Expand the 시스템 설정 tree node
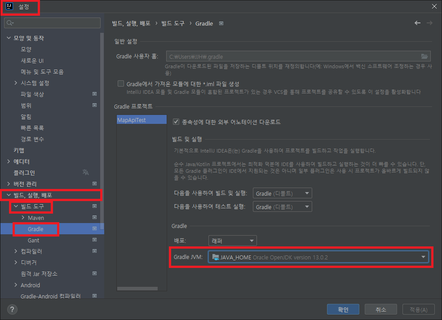This screenshot has height=320, width=442. pos(16,83)
